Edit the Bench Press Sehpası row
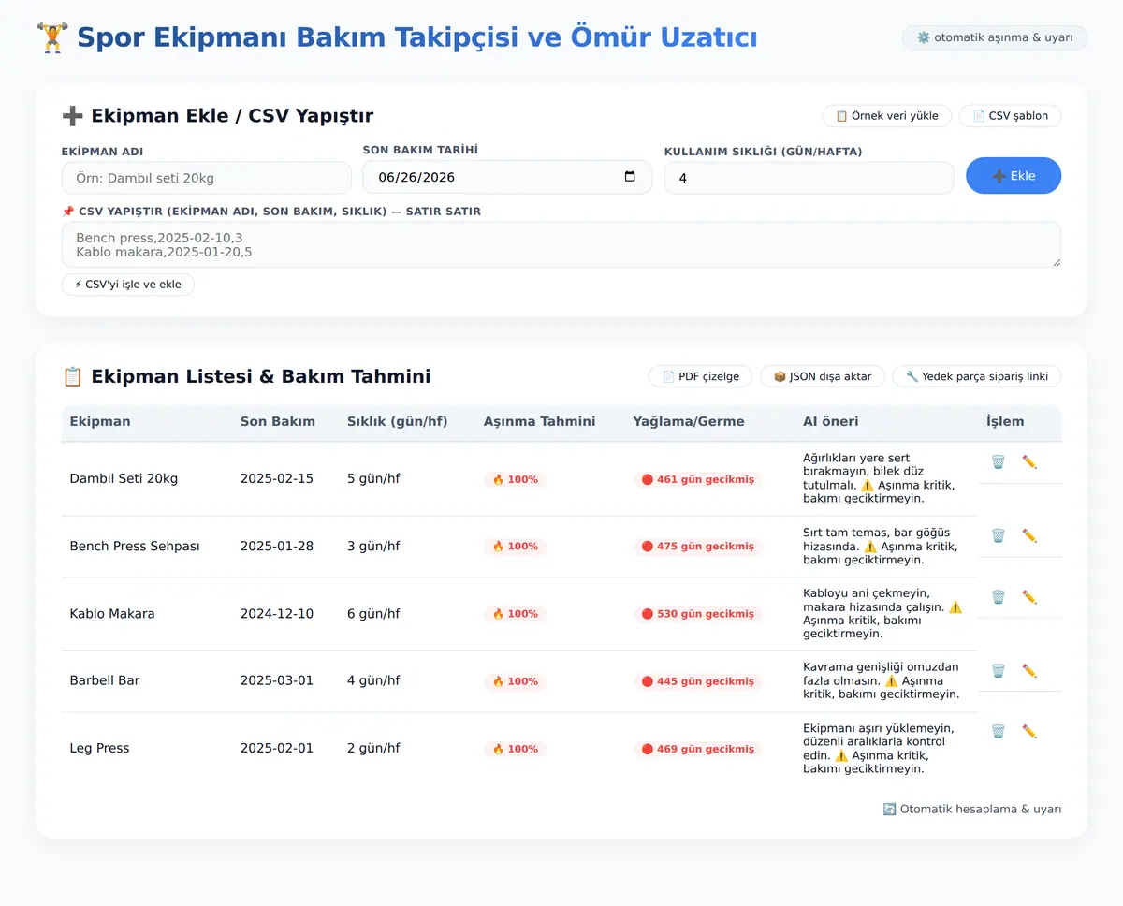The image size is (1123, 906). (x=1029, y=535)
